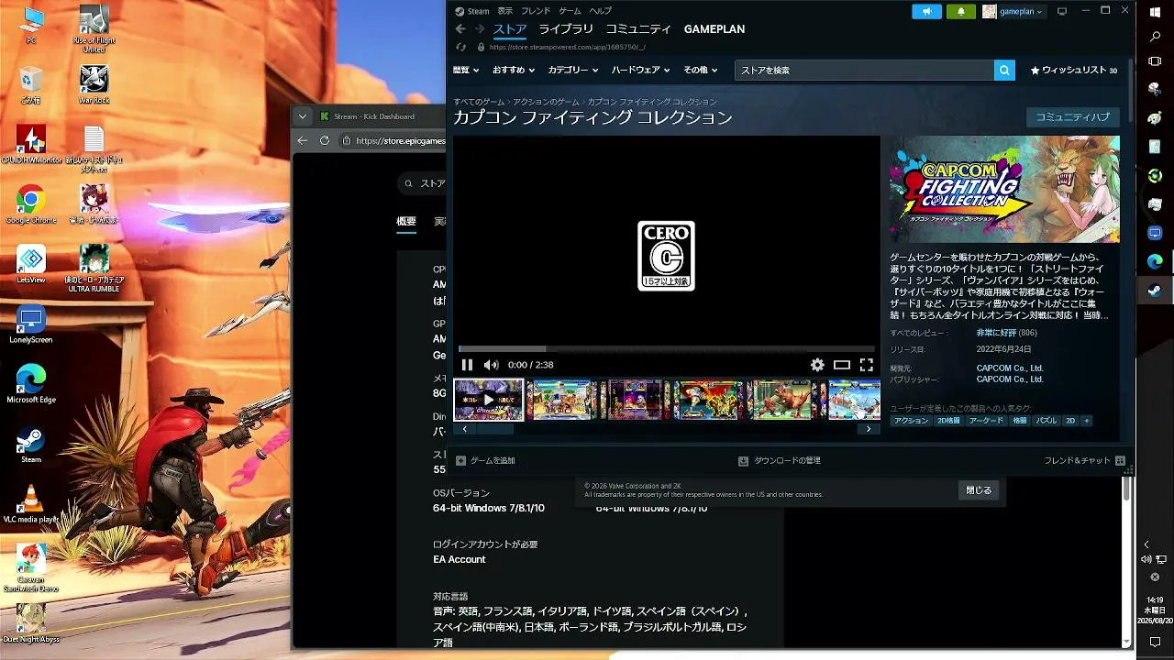Open Steam notifications bell

(x=960, y=11)
